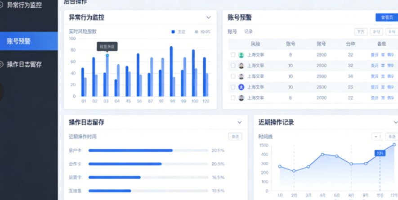Click the avatar in the second table row

pyautogui.click(x=241, y=66)
